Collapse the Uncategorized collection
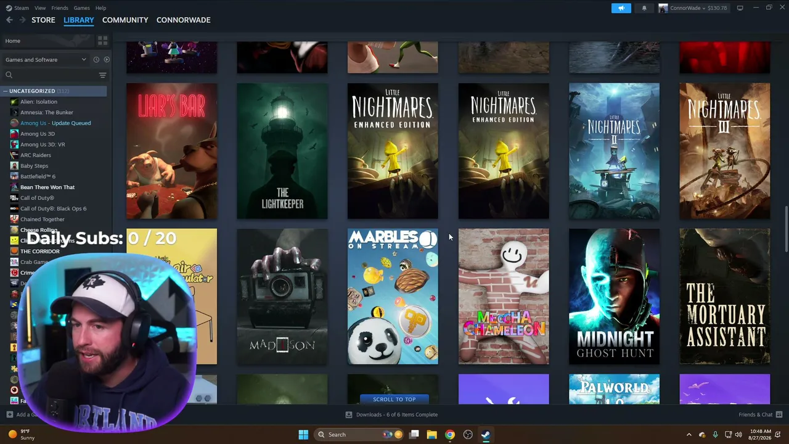789x444 pixels. [x=5, y=91]
